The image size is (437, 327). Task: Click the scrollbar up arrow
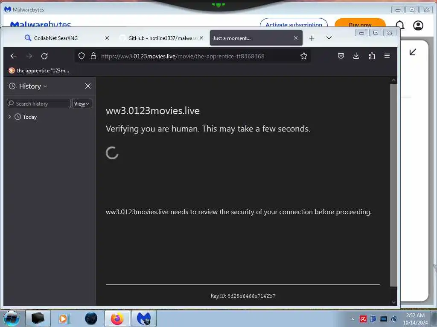(393, 80)
